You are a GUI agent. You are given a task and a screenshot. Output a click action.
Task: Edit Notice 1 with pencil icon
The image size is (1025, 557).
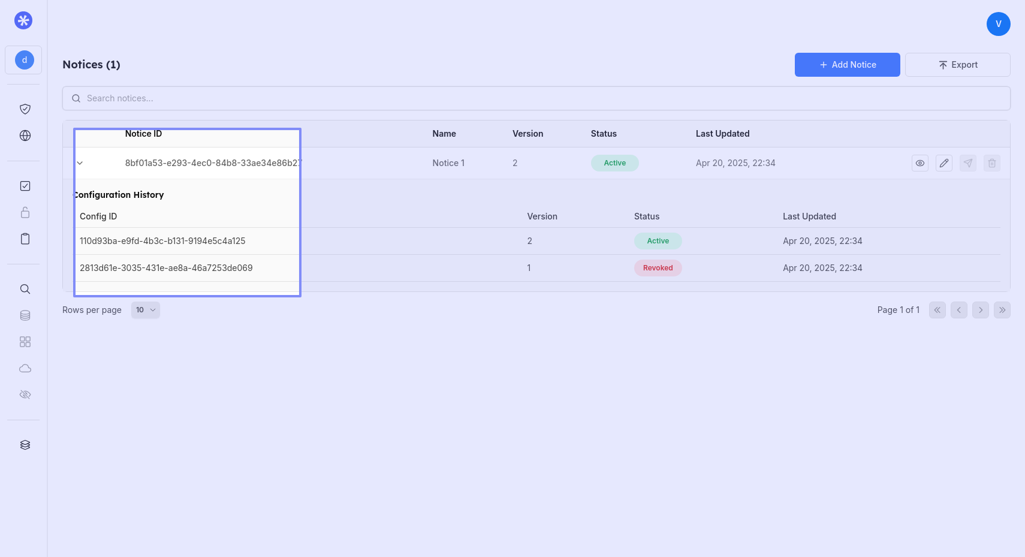coord(943,163)
